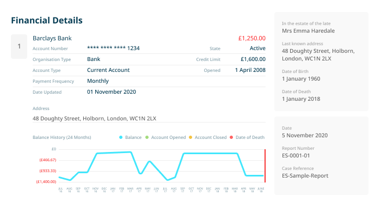Select the masked account number ending 1234
The height and width of the screenshot is (207, 381).
(x=113, y=48)
